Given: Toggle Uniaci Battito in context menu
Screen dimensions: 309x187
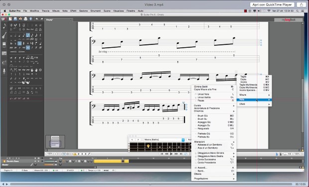Looking at the screenshot, I should point(214,97).
